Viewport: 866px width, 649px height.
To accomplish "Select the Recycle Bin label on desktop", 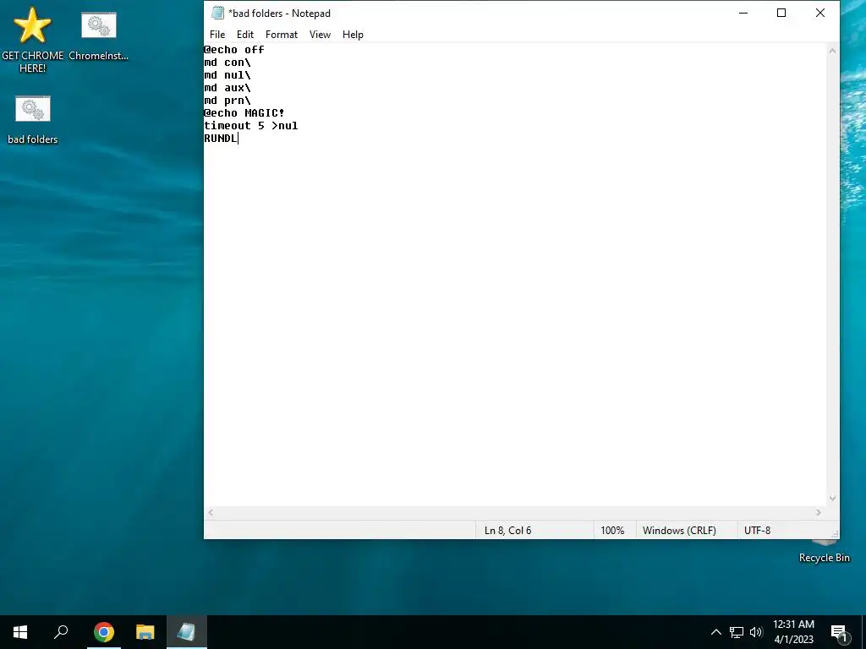I will (824, 558).
